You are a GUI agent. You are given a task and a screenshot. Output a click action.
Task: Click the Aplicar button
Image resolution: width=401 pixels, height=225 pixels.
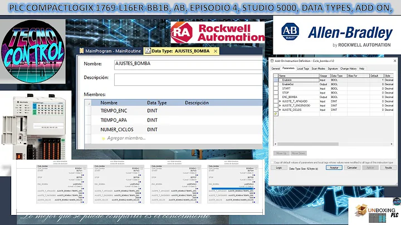[370, 168]
